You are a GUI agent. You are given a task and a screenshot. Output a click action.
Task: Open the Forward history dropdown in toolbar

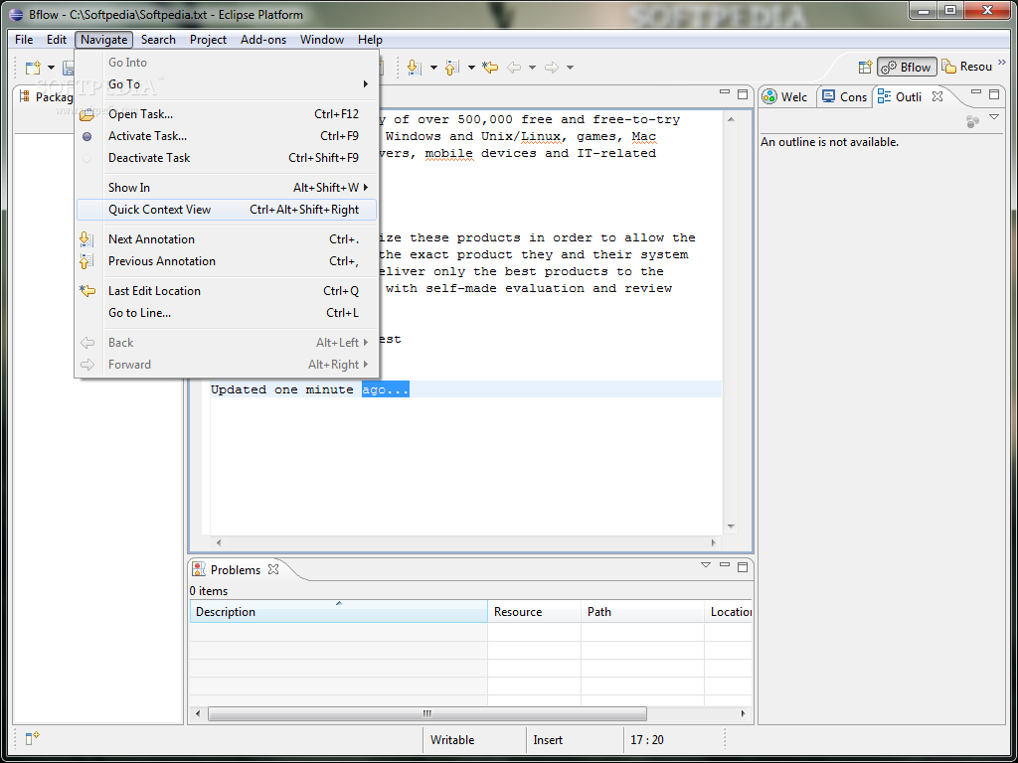[x=570, y=68]
